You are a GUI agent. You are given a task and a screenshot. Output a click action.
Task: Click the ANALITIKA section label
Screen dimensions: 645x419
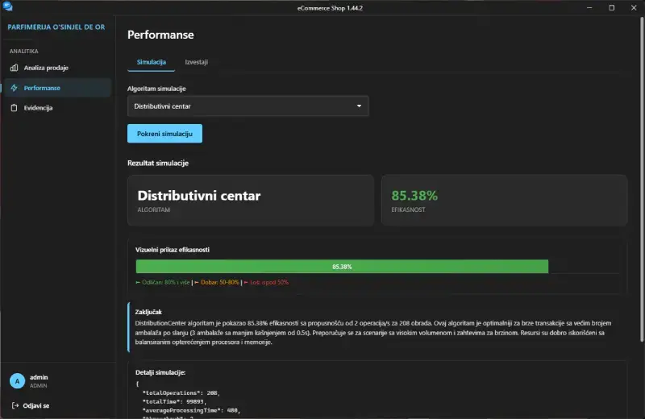coord(24,51)
